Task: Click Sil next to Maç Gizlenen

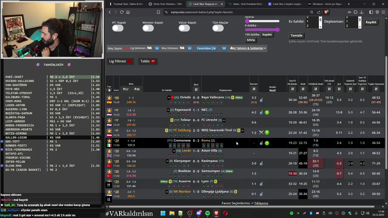Action: point(189,48)
